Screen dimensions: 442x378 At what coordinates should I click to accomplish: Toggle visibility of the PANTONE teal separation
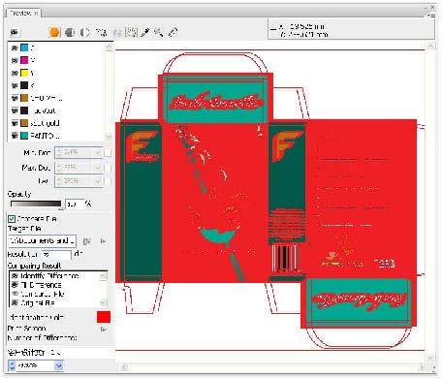[x=15, y=136]
